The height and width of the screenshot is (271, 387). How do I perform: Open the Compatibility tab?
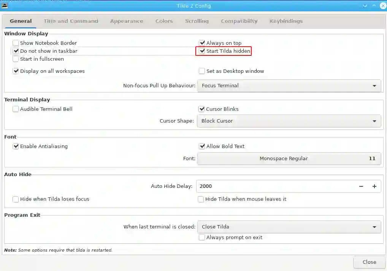pos(239,21)
